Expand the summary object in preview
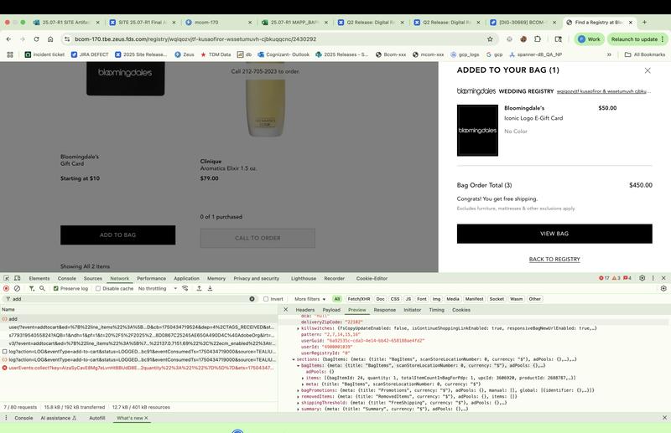 point(299,409)
